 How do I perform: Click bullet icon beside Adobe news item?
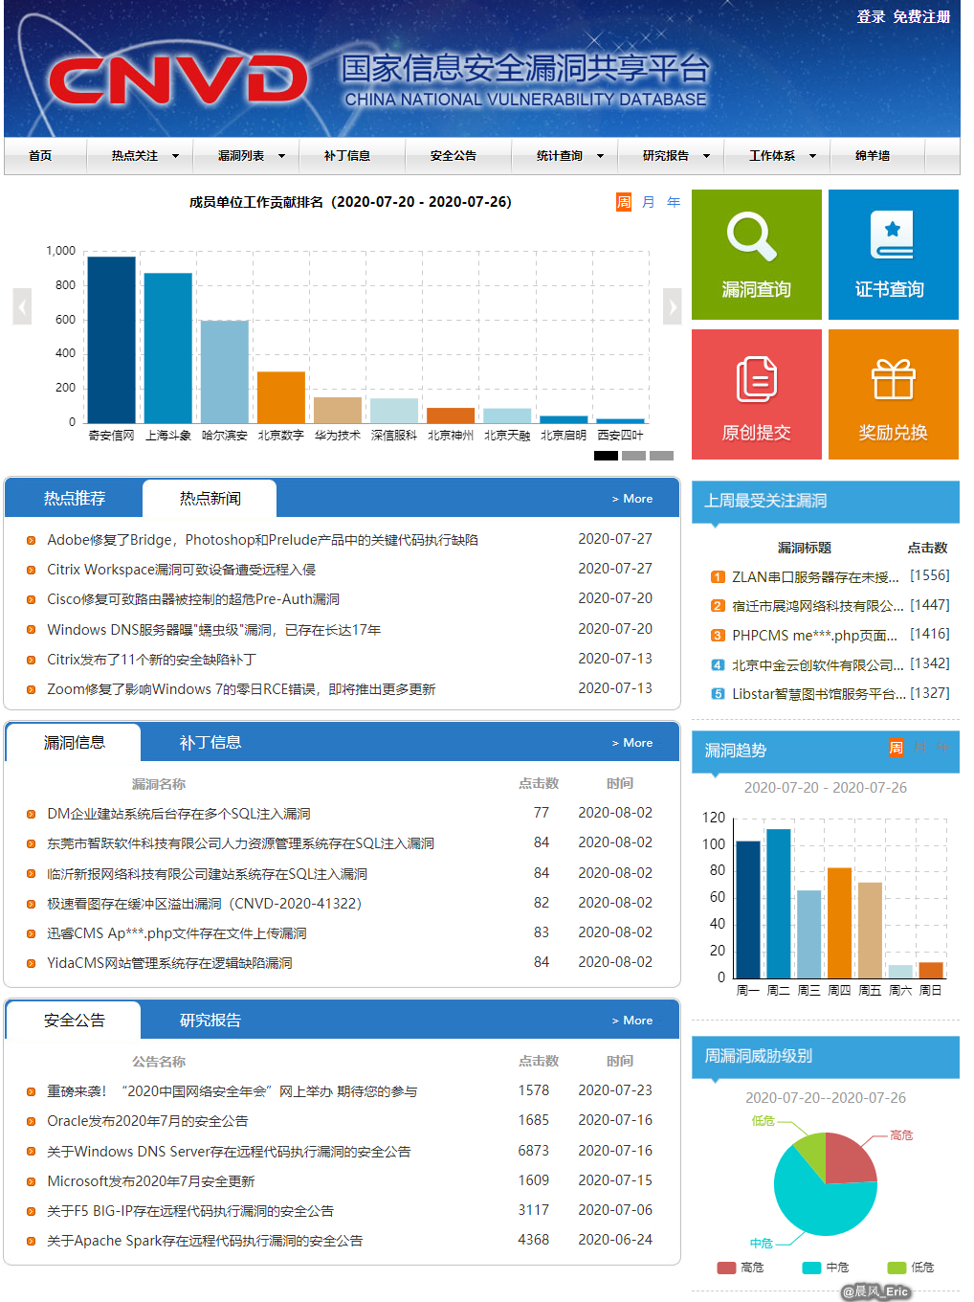pyautogui.click(x=32, y=541)
